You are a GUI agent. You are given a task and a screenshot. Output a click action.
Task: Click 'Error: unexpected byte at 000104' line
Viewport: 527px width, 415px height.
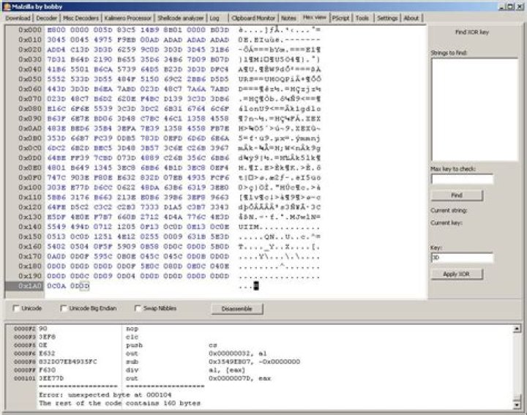[105, 395]
